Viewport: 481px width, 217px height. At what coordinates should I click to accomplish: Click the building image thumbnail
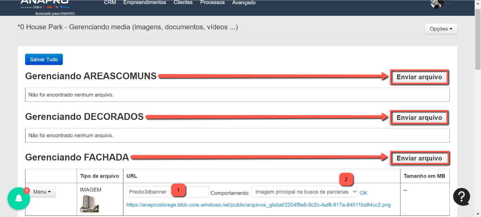point(89,203)
